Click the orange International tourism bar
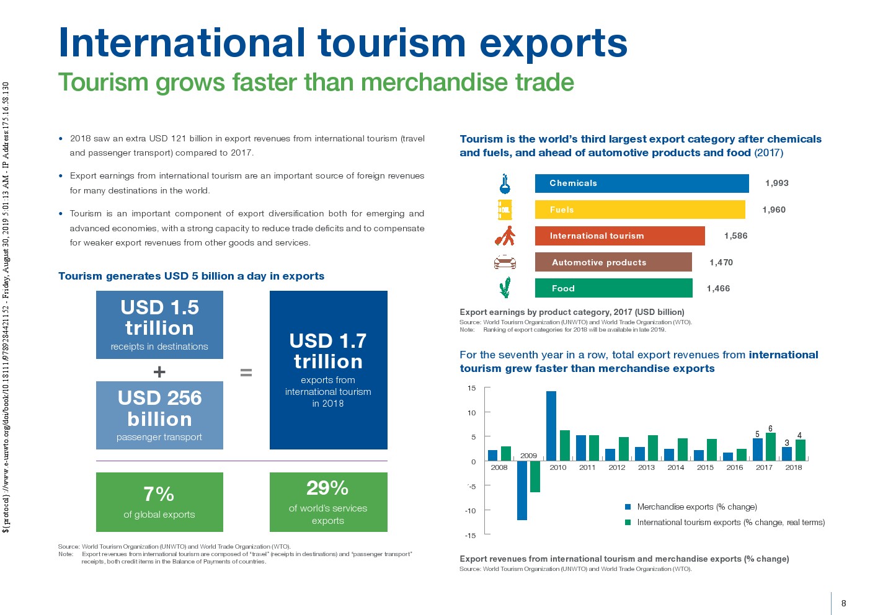Screen dimensions: 870x615 (619, 236)
